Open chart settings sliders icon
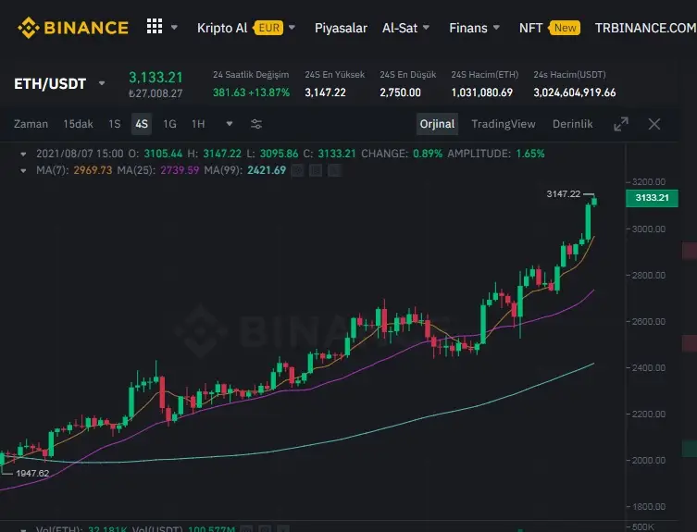The image size is (697, 532). click(x=256, y=124)
